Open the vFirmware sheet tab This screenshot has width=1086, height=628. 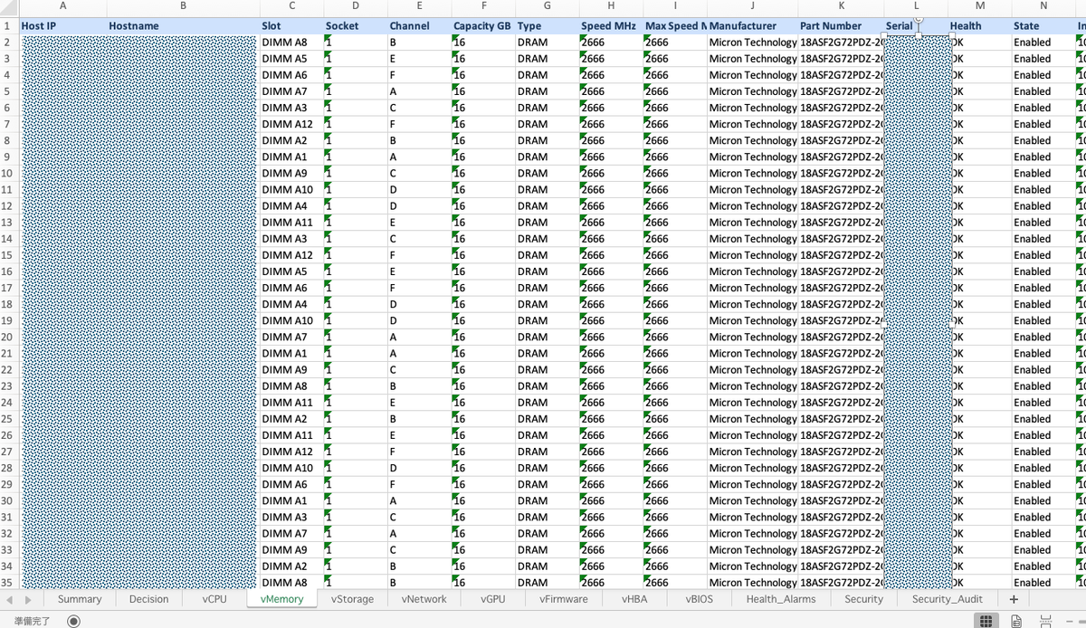(x=563, y=599)
